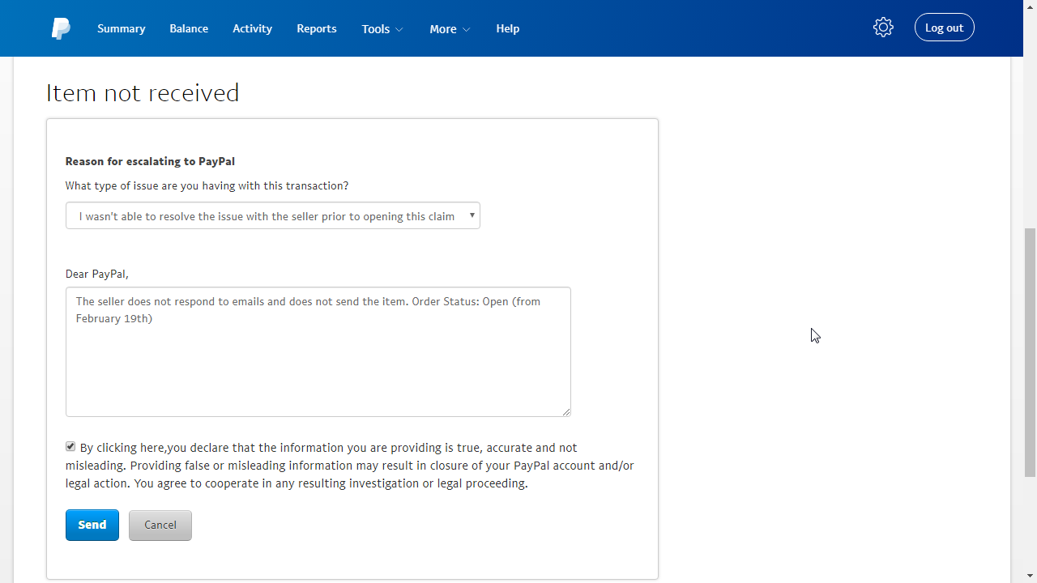Open the issue type dropdown

coord(273,215)
